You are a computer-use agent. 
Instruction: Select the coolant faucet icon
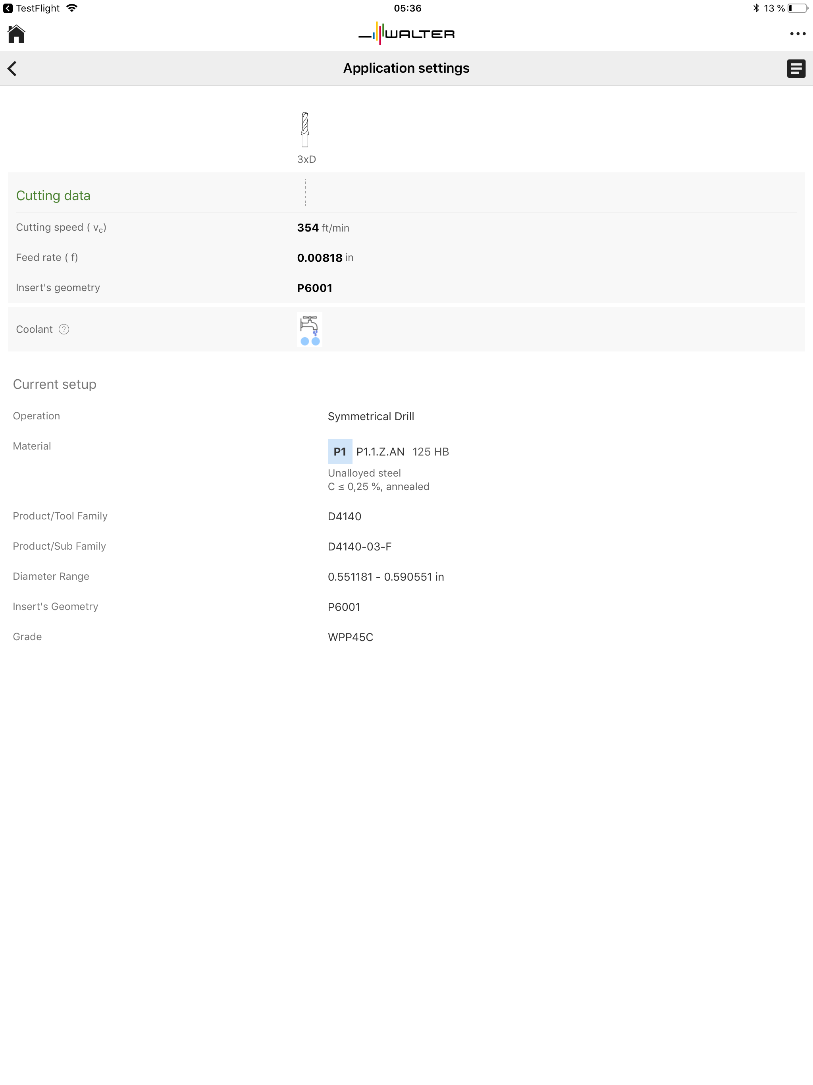[309, 329]
